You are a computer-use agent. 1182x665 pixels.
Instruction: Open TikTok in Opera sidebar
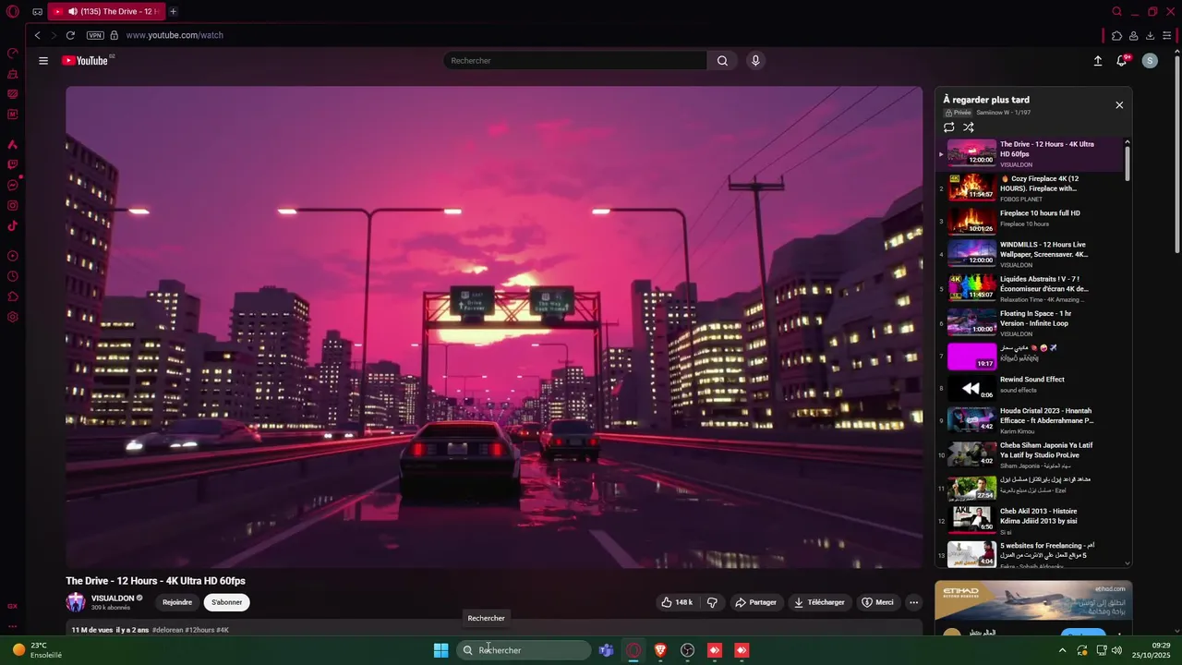tap(13, 225)
